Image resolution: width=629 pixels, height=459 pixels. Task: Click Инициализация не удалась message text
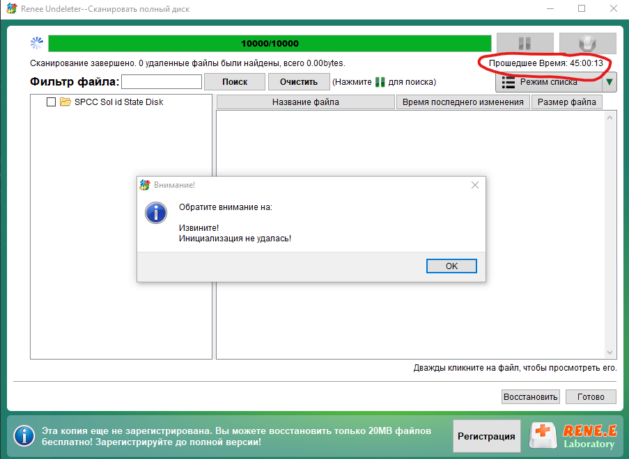pos(235,239)
